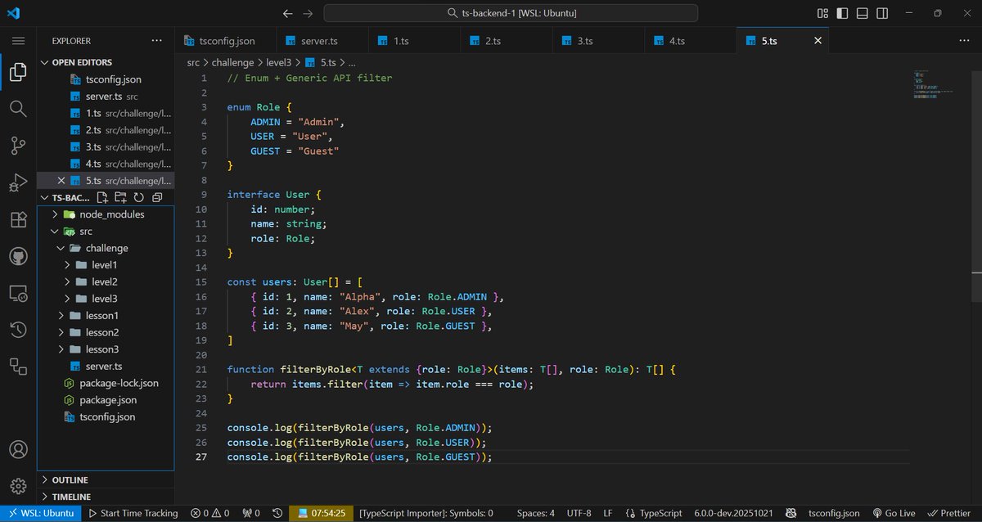This screenshot has height=522, width=982.
Task: Collapse all folders in explorer
Action: pos(157,197)
